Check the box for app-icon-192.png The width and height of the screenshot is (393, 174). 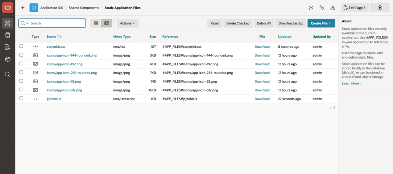[21, 63]
